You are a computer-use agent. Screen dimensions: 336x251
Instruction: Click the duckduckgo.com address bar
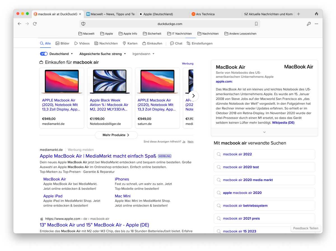170,24
